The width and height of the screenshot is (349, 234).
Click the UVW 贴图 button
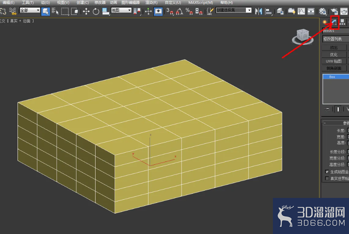coord(334,61)
